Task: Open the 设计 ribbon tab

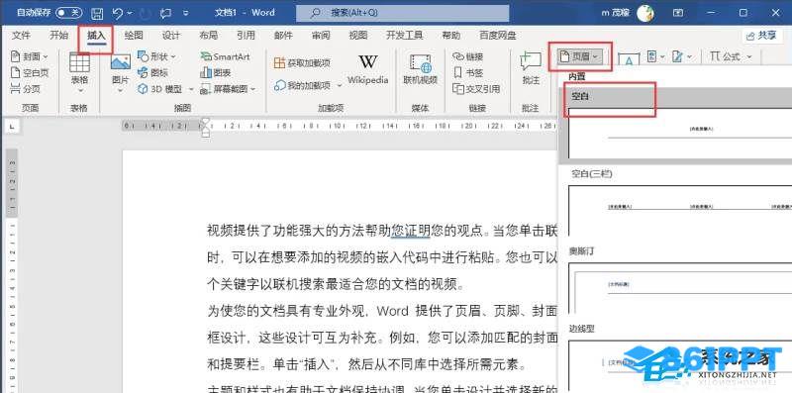Action: (x=170, y=36)
